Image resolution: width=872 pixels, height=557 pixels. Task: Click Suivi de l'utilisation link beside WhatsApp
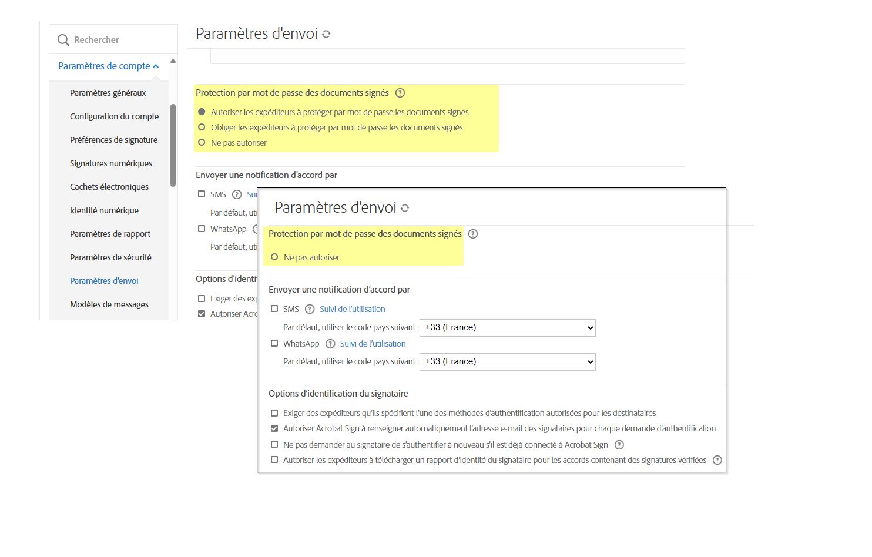[x=373, y=344]
